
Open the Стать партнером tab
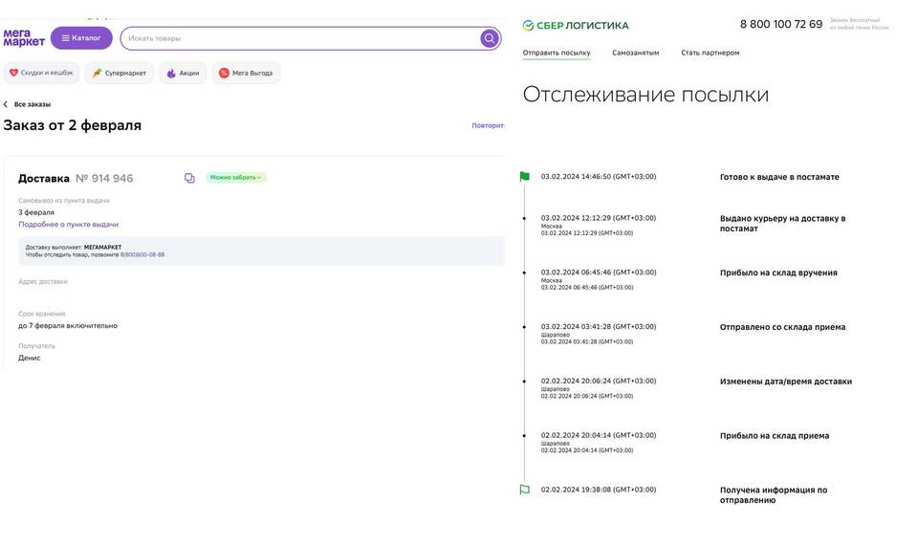click(710, 53)
